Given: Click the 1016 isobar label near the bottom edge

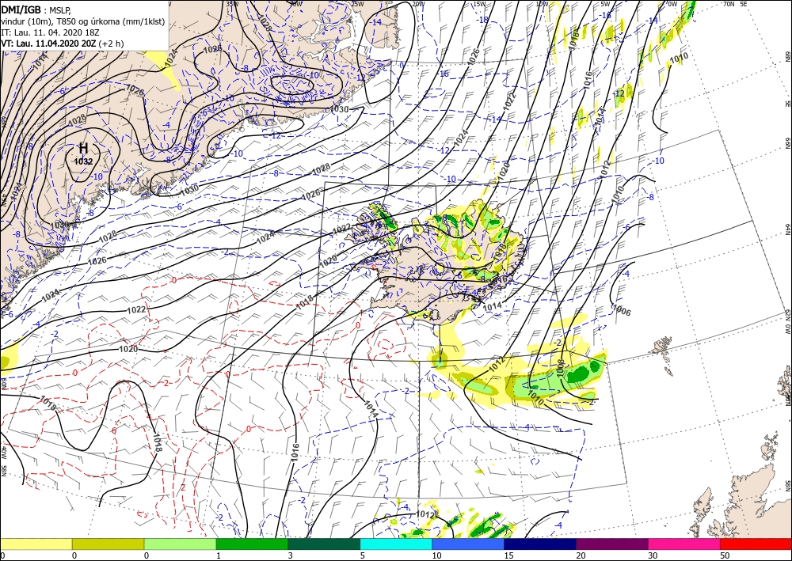Looking at the screenshot, I should 295,452.
